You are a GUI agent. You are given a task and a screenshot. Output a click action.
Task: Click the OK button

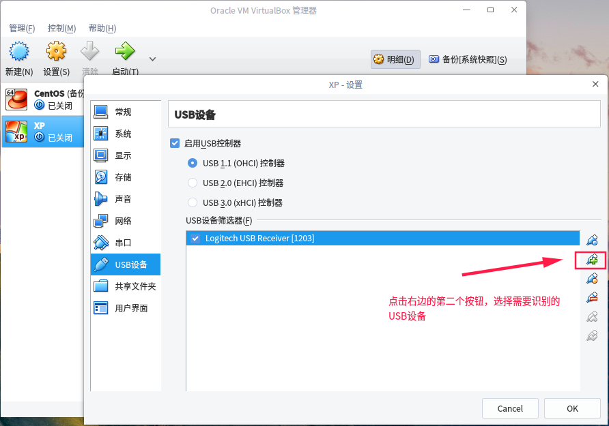pyautogui.click(x=572, y=408)
